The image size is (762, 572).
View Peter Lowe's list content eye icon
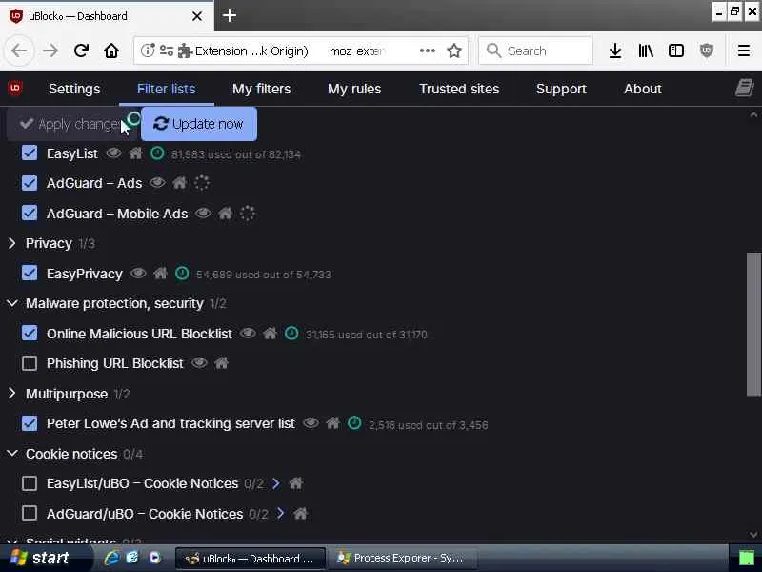[311, 423]
